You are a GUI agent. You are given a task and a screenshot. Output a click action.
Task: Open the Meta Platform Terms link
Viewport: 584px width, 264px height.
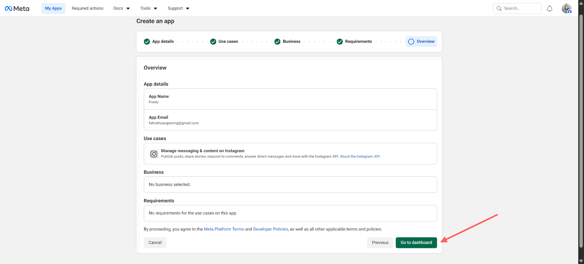click(x=224, y=229)
